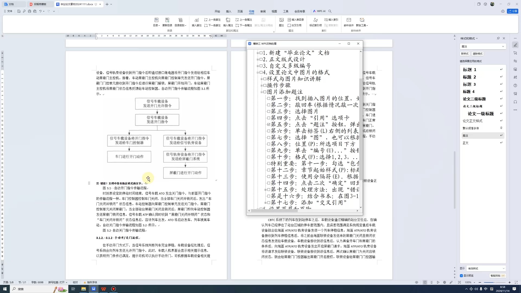
Task: Switch to the 插入 ribbon tab
Action: 228,11
